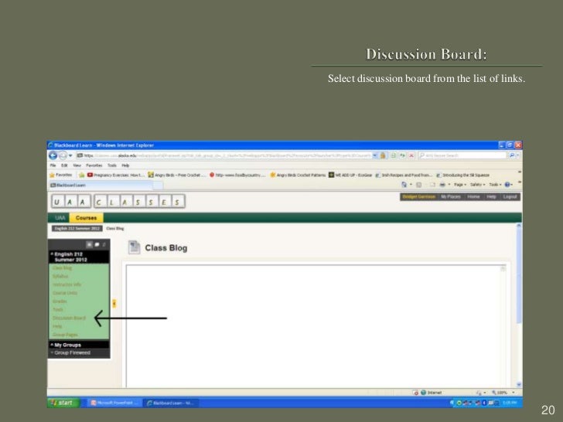
Task: Open the Group Pages course menu link
Action: [x=65, y=335]
